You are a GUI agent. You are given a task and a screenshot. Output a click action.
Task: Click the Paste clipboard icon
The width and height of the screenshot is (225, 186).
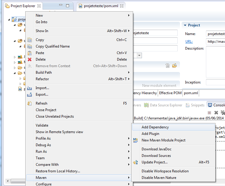pos(29,53)
